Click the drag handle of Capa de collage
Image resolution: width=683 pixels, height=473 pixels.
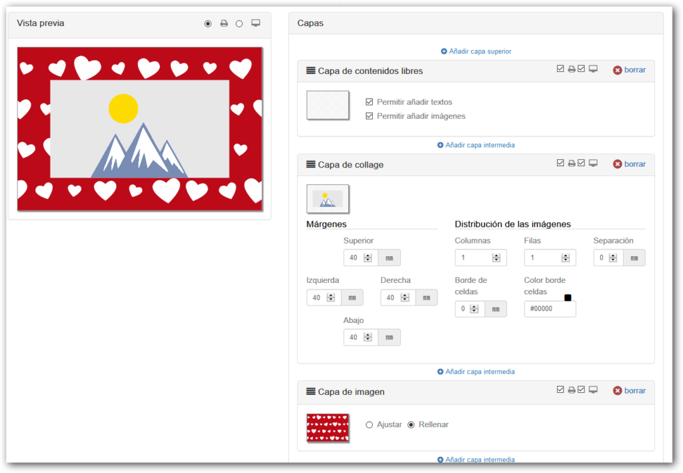(311, 164)
